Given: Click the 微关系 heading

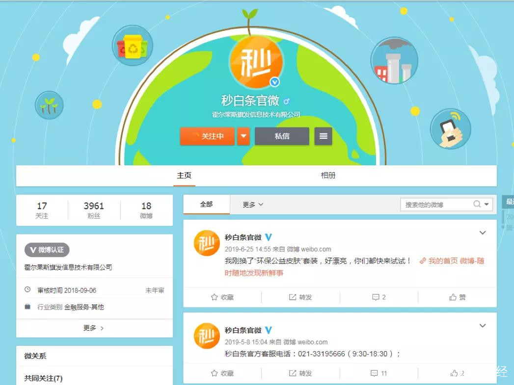Looking at the screenshot, I should [35, 356].
